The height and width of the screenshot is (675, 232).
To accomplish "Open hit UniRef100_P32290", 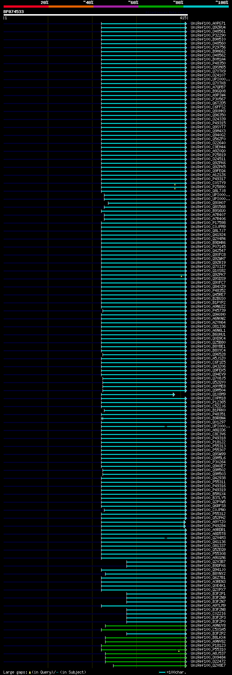I will pos(208,36).
